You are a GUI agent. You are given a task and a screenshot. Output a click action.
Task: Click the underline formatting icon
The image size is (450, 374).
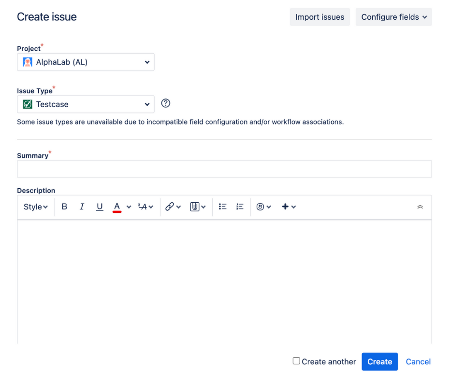click(x=100, y=207)
